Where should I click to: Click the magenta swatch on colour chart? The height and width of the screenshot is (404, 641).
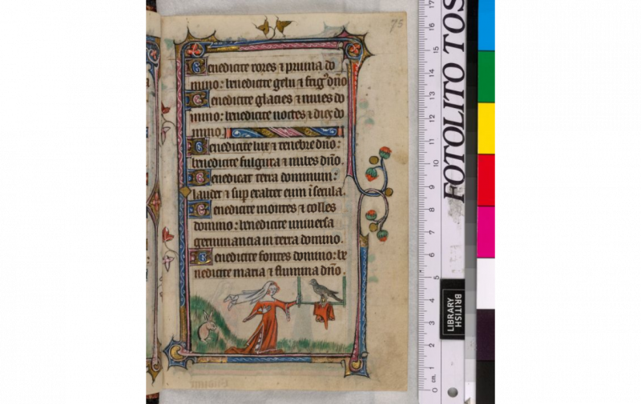[486, 231]
